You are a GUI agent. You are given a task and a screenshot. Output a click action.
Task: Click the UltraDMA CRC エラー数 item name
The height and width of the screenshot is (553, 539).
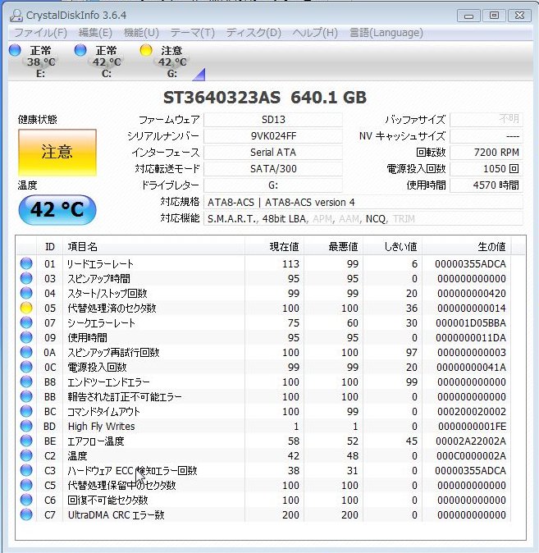tap(116, 515)
